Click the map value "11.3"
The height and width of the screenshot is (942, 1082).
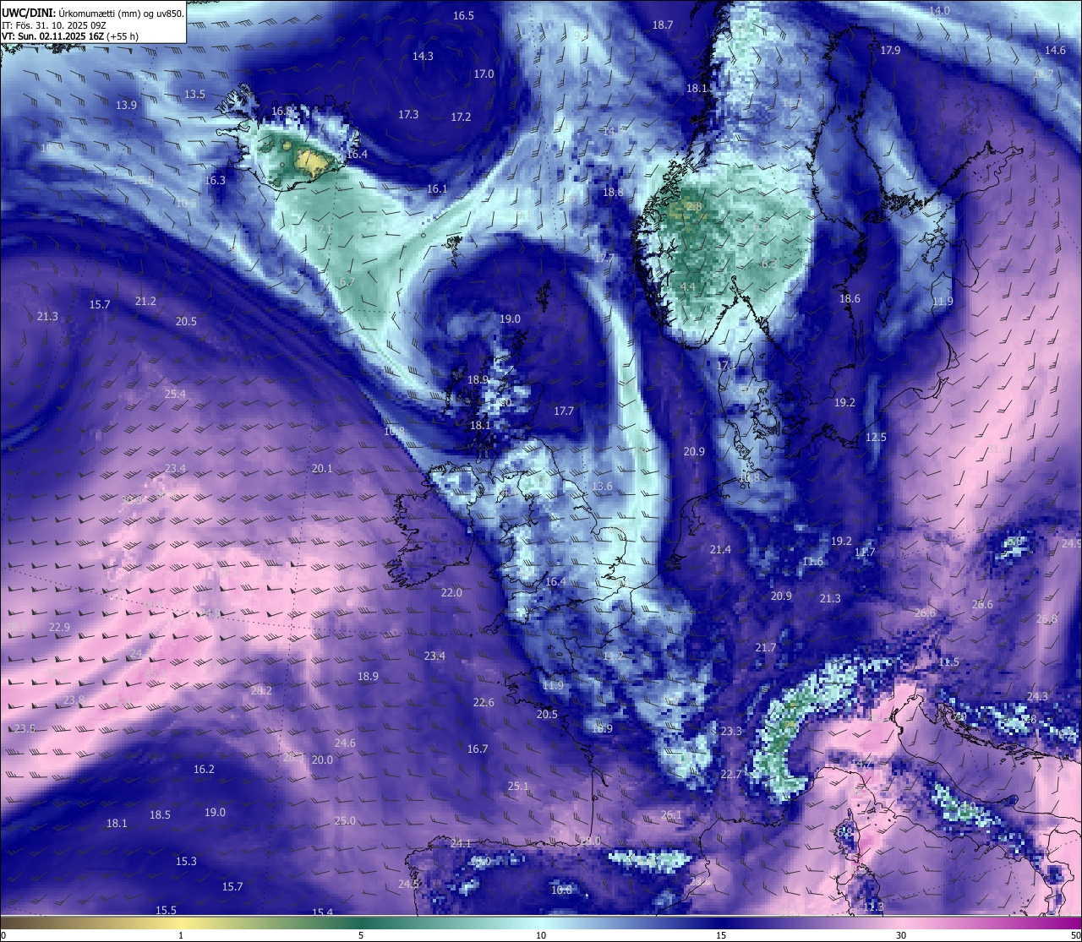pyautogui.click(x=873, y=907)
